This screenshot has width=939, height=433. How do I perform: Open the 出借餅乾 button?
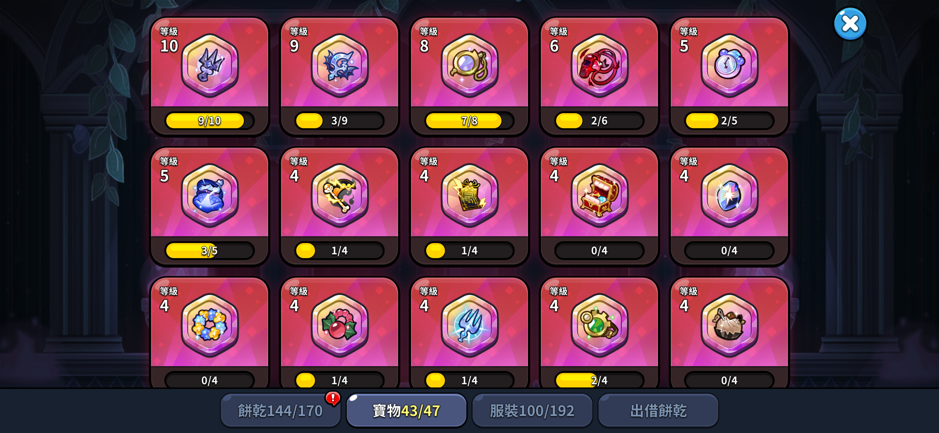coord(658,411)
